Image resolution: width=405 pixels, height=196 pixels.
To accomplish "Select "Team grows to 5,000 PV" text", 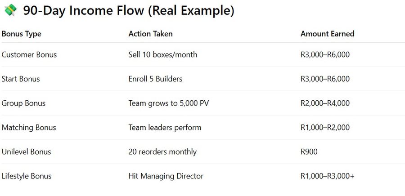I will click(x=168, y=103).
